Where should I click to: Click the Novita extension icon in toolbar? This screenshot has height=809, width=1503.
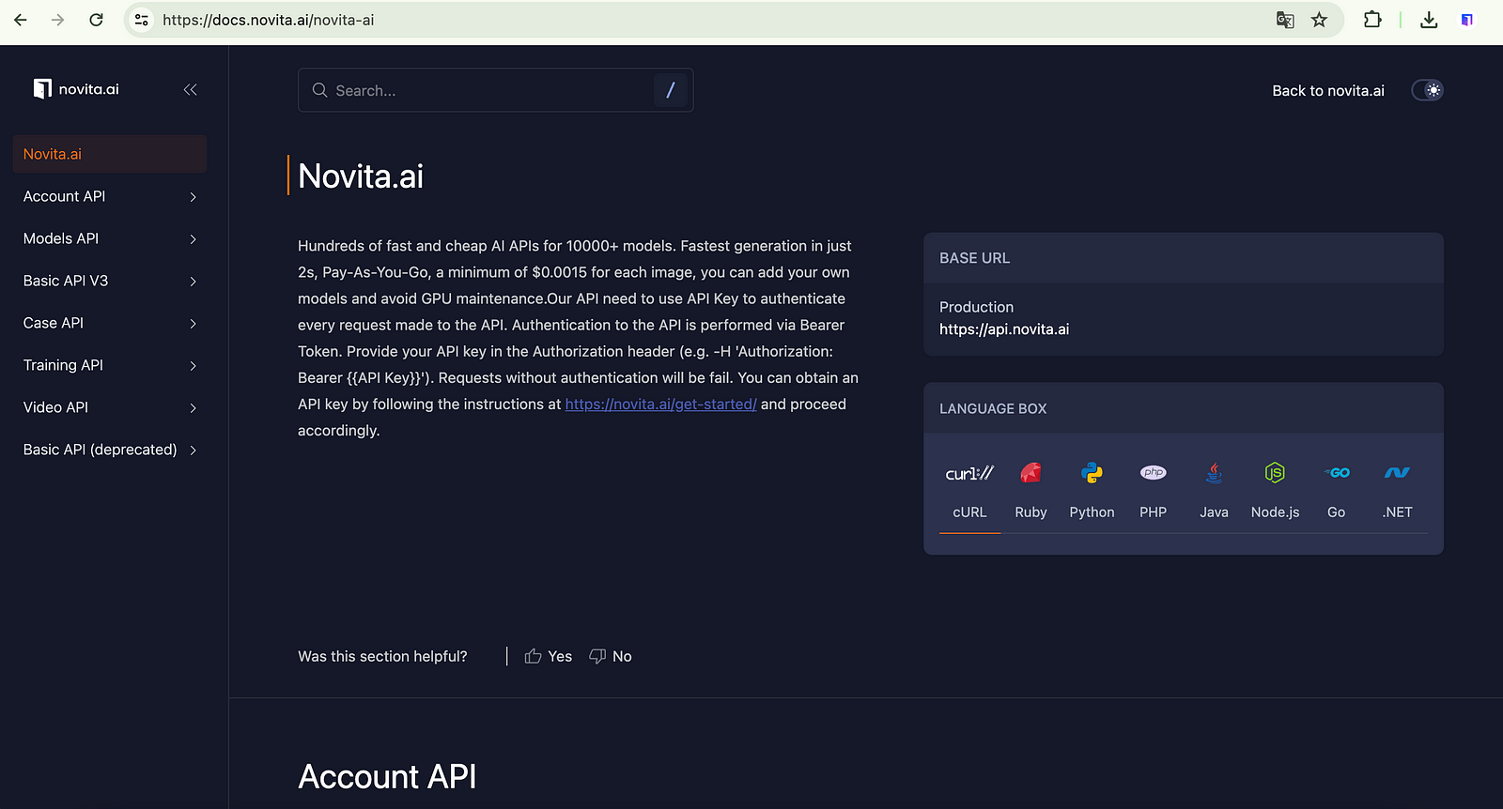pos(1466,20)
